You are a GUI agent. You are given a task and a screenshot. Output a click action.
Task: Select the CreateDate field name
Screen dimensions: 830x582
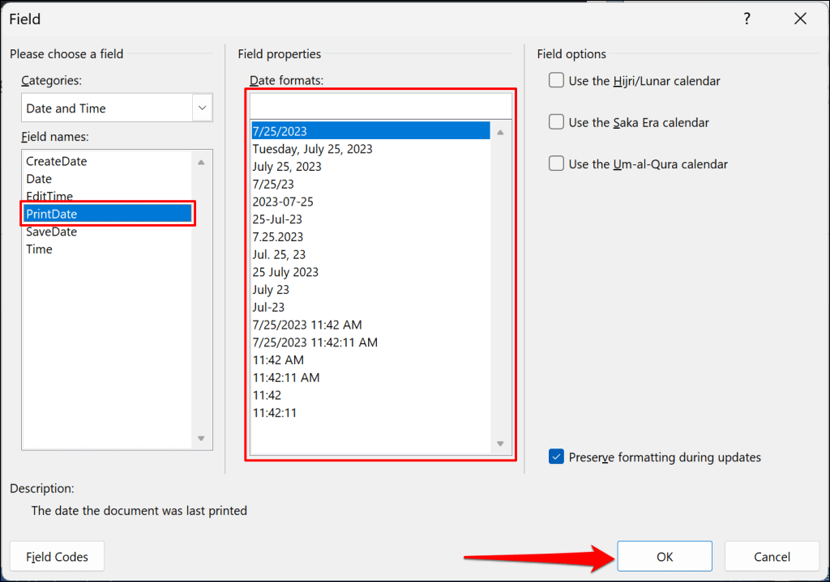57,161
